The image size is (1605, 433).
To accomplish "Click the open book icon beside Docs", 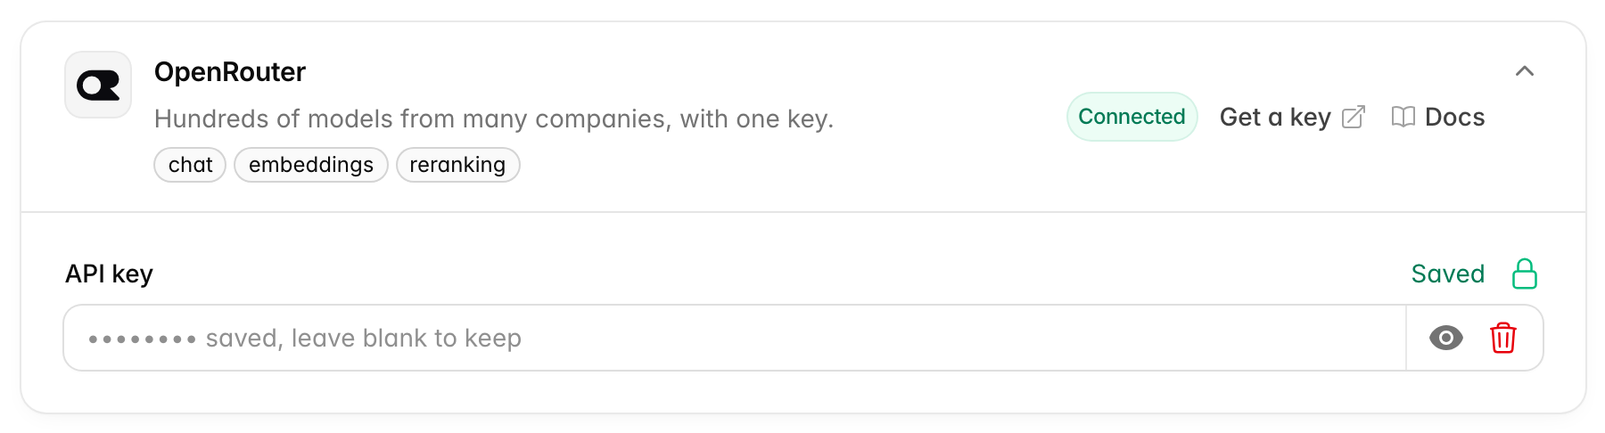I will (x=1403, y=117).
